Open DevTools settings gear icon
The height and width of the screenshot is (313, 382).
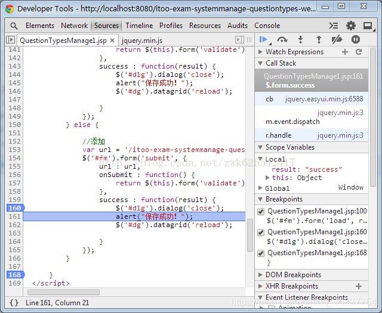[350, 26]
